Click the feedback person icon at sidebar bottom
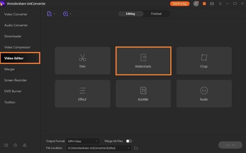This screenshot has width=246, height=153. click(25, 145)
